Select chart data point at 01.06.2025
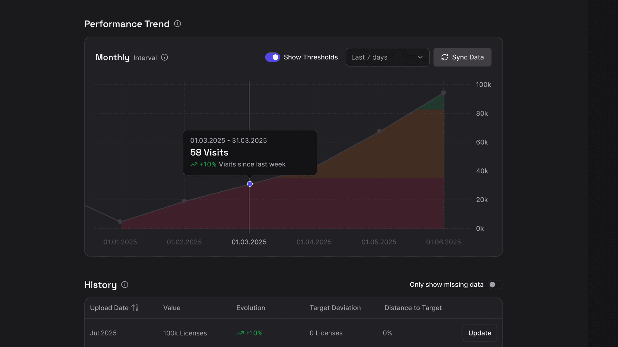Viewport: 618px width, 347px height. (x=444, y=93)
